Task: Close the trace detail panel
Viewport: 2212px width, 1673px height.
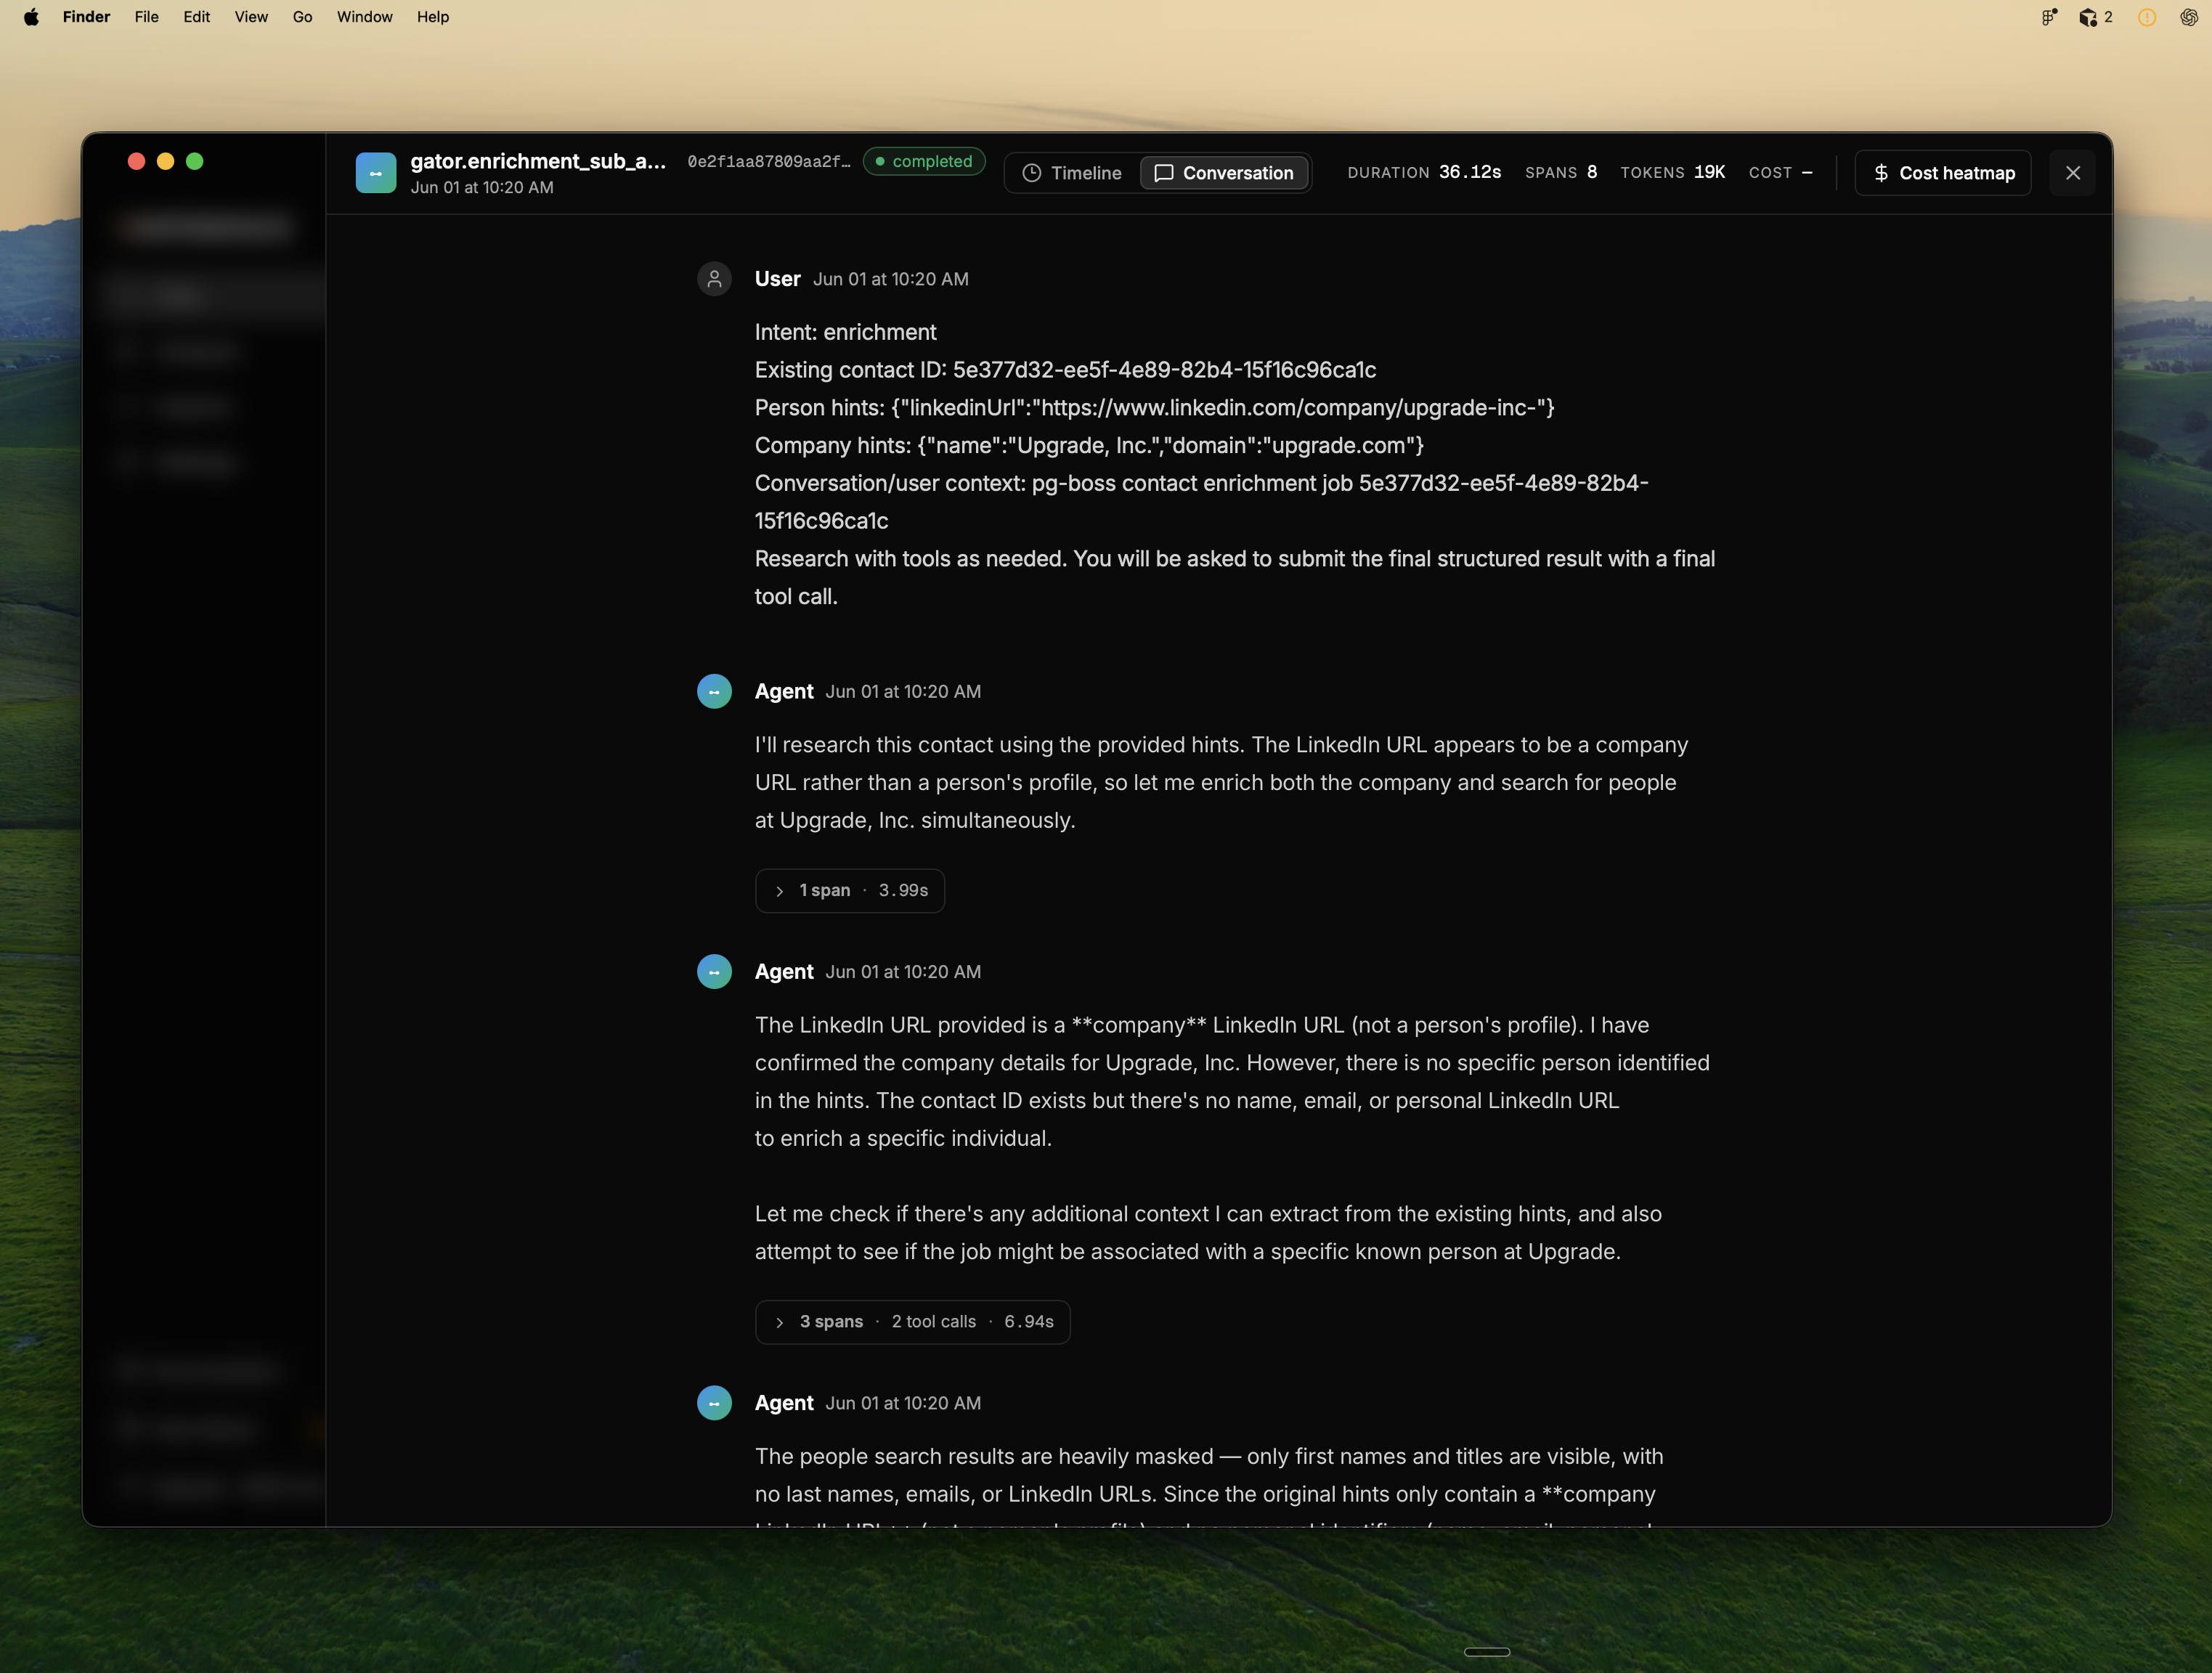Action: [x=2073, y=173]
